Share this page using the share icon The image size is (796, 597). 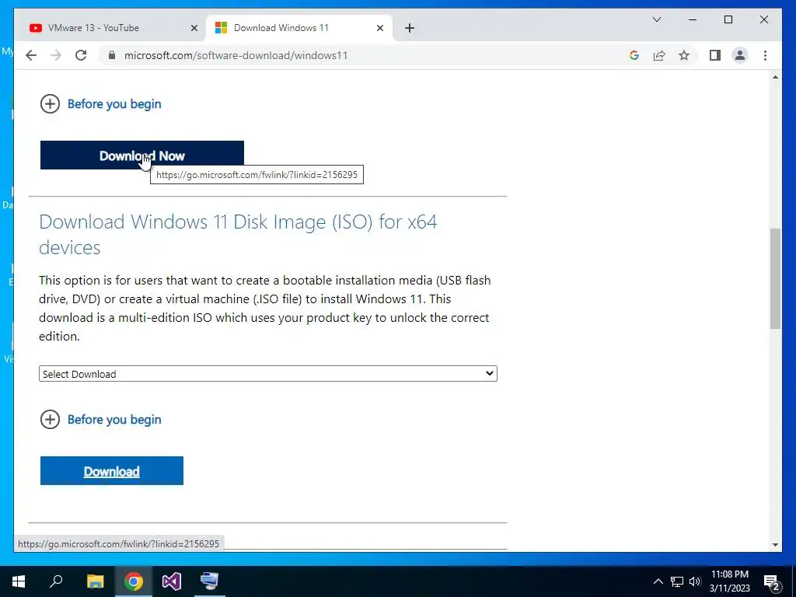tap(659, 55)
